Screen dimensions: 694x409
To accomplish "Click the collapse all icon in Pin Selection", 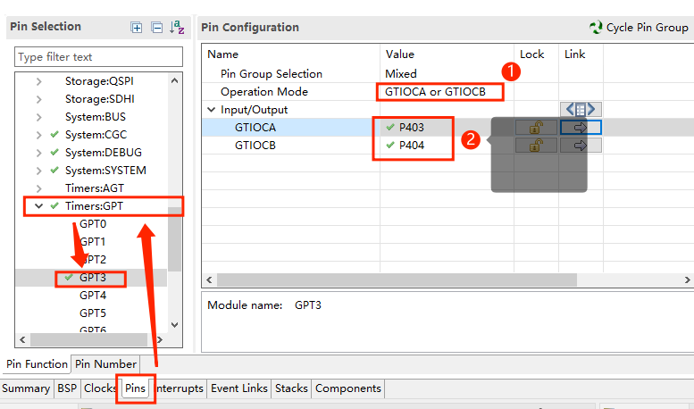I will tap(156, 28).
